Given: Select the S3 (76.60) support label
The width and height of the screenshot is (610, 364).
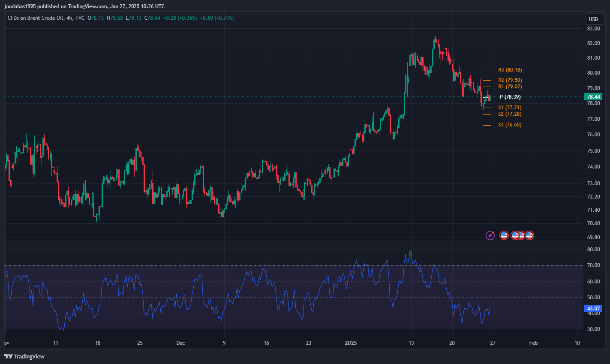Looking at the screenshot, I should [x=510, y=125].
